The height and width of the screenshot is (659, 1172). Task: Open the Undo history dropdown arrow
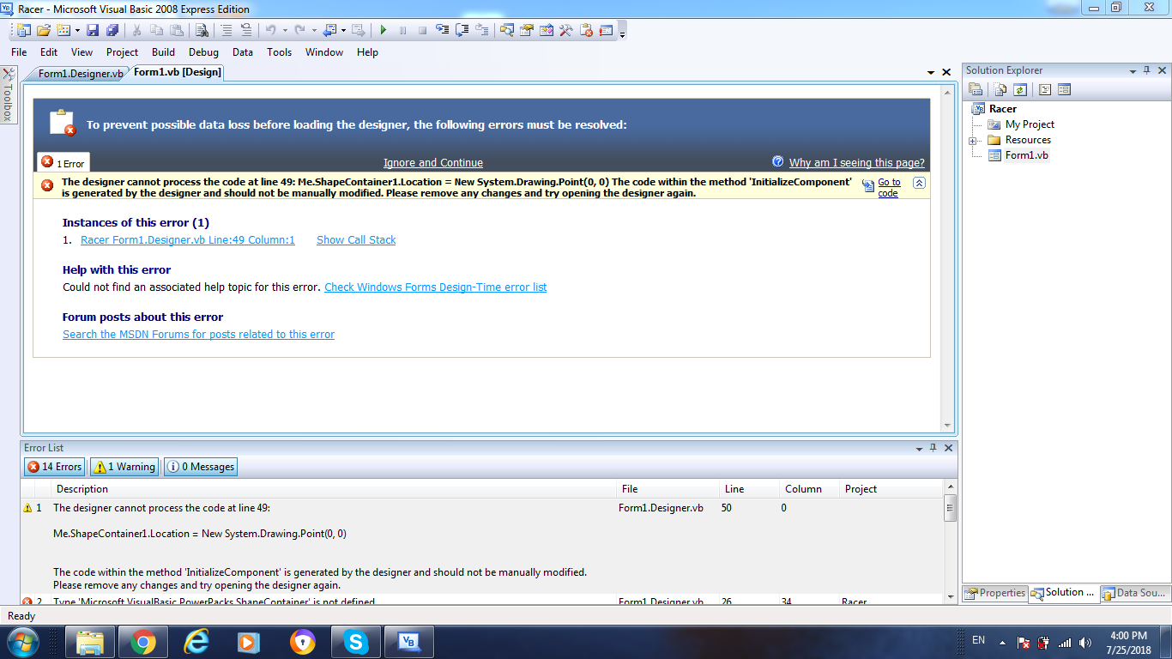pyautogui.click(x=284, y=30)
